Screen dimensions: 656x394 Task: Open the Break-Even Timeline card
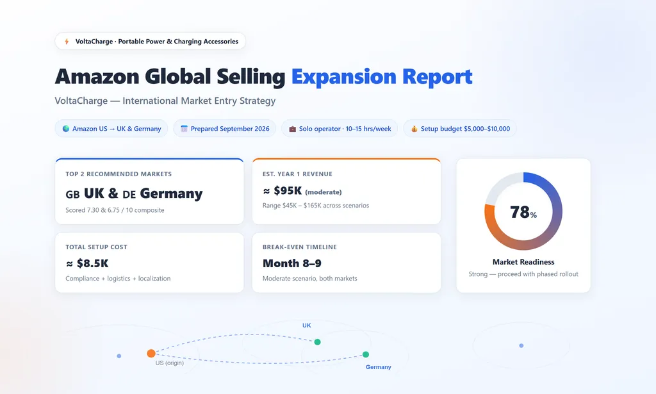(347, 263)
